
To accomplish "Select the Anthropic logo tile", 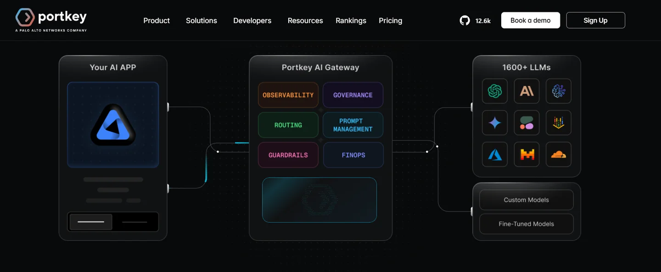I will point(527,91).
